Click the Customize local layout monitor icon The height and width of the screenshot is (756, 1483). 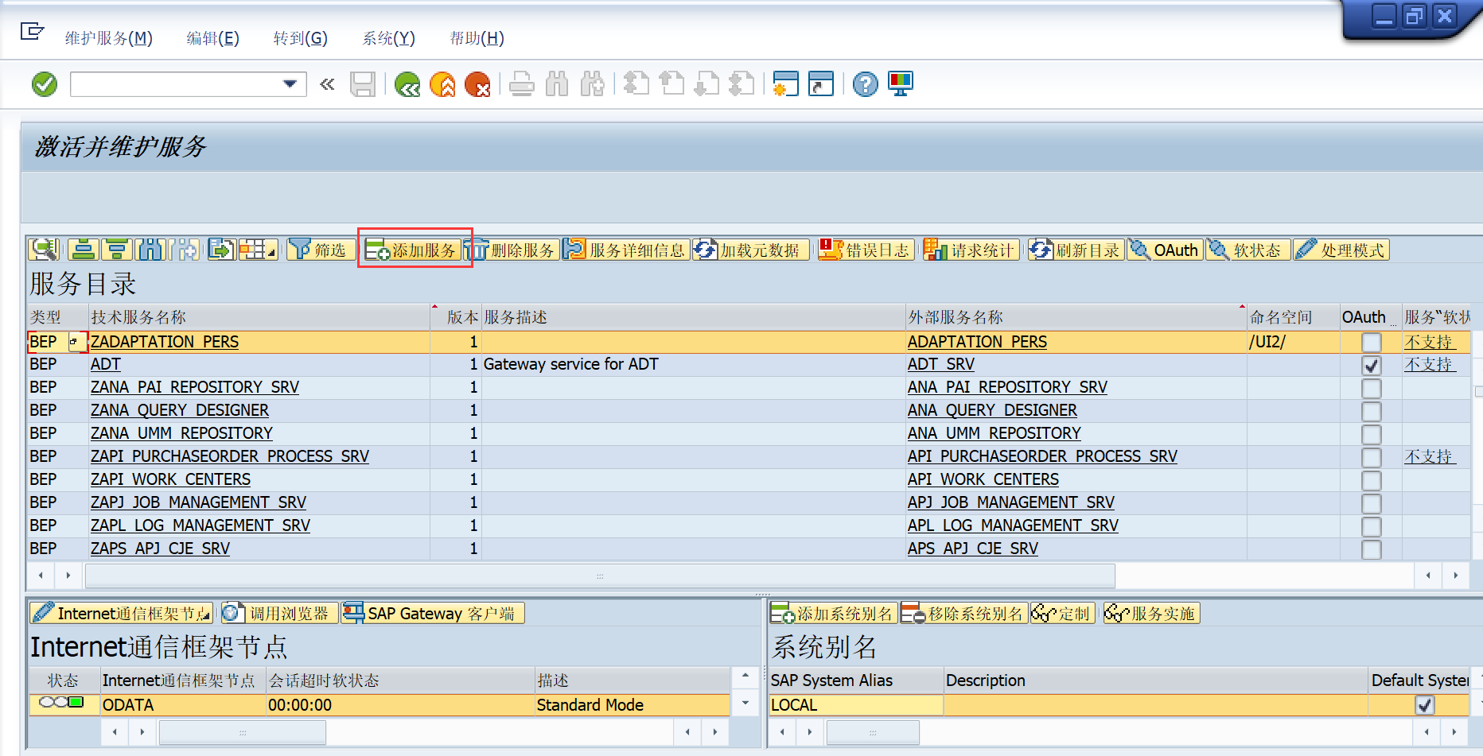901,83
